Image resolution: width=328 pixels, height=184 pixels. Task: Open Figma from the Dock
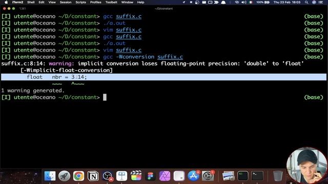(150, 176)
